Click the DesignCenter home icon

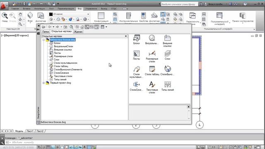pyautogui.click(x=82, y=27)
